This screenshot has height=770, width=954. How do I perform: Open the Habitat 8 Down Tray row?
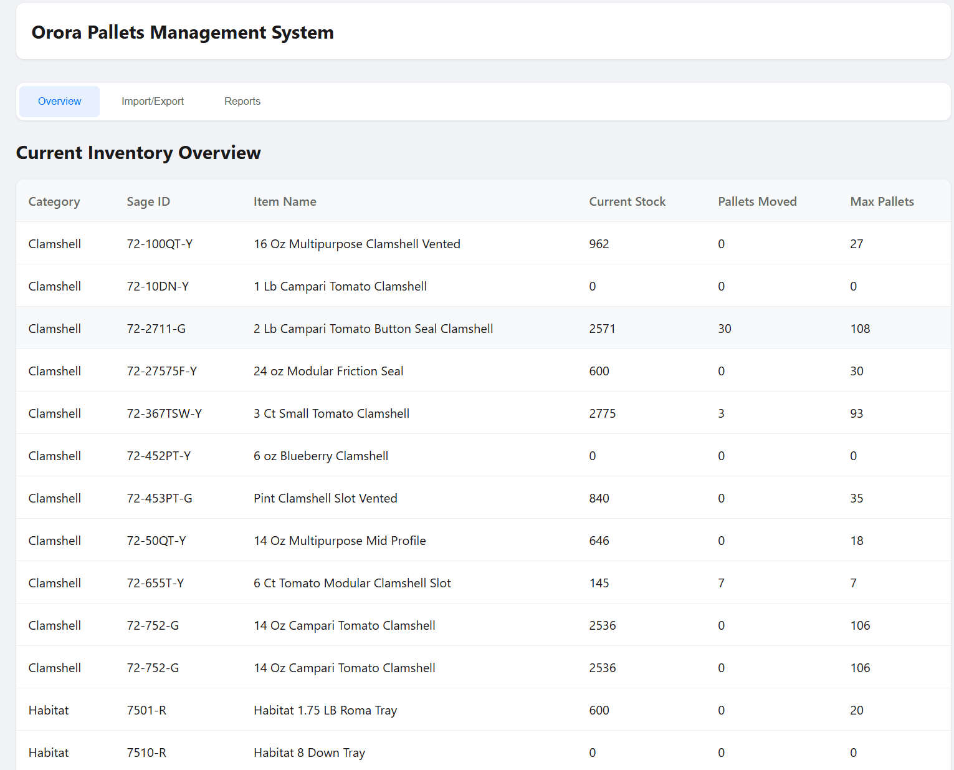(309, 753)
